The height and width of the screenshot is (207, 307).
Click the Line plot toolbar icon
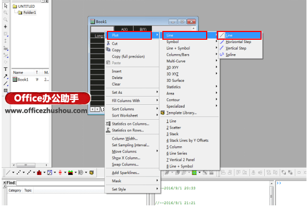[x=8, y=172]
